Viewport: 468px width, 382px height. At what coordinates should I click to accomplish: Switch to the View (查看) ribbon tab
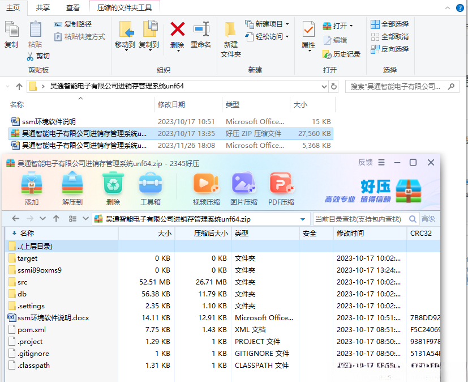click(x=73, y=7)
